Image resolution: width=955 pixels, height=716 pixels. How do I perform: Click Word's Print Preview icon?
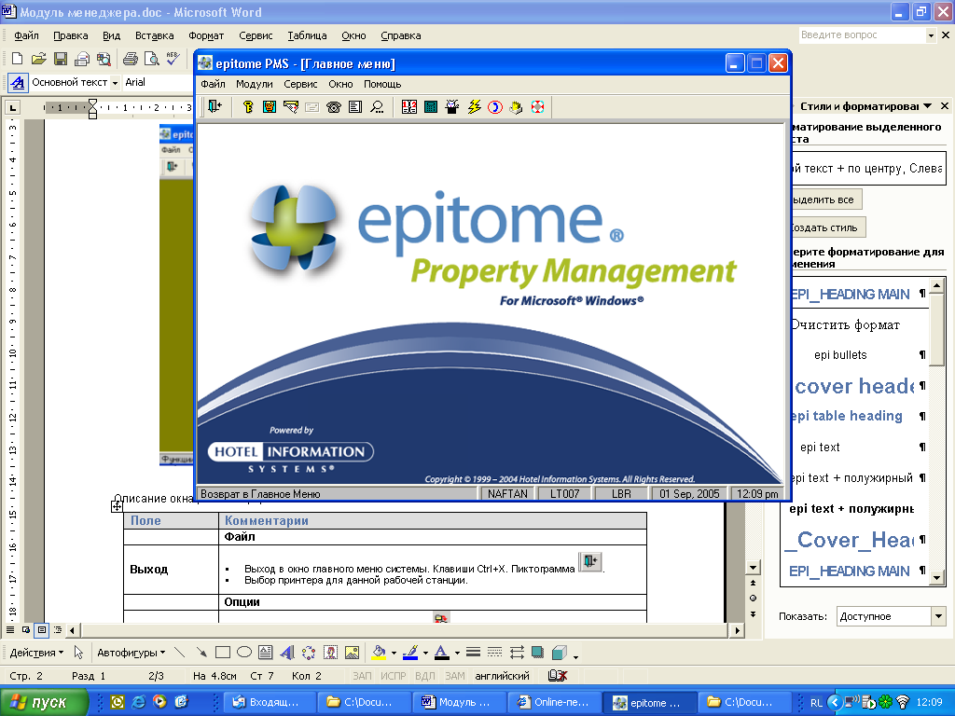point(151,59)
